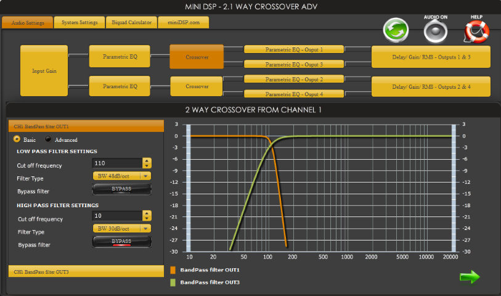Open Parametric EQ - Ouput 3 block
The height and width of the screenshot is (296, 501).
(294, 64)
